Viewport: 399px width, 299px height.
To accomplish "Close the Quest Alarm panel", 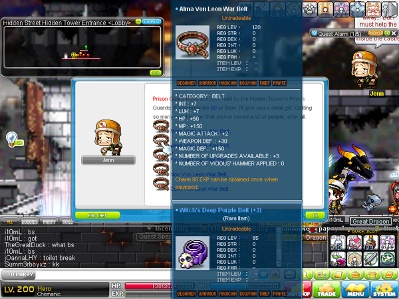I will click(394, 33).
